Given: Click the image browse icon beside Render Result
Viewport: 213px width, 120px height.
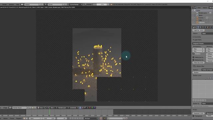Looking at the screenshot, I should 10,108.
